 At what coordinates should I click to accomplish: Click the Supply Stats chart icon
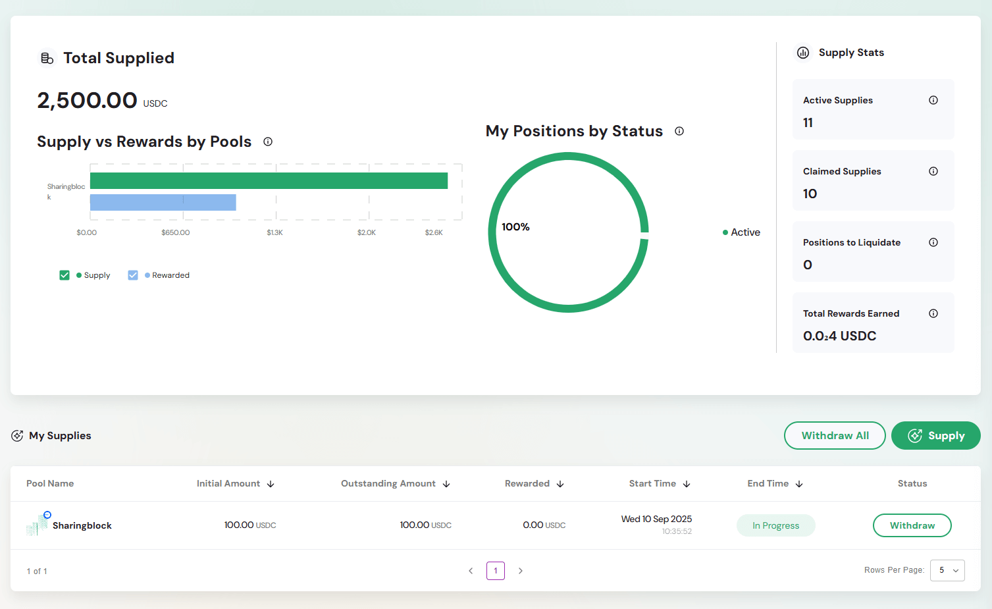803,53
